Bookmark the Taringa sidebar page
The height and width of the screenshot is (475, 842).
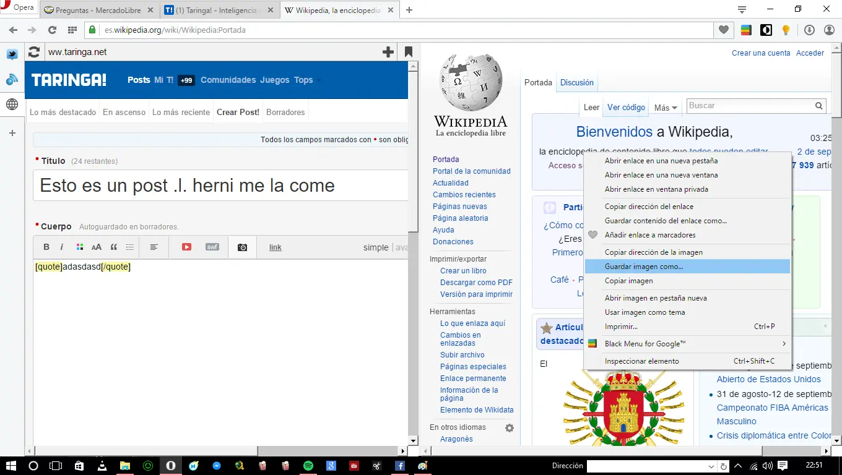[x=409, y=52]
